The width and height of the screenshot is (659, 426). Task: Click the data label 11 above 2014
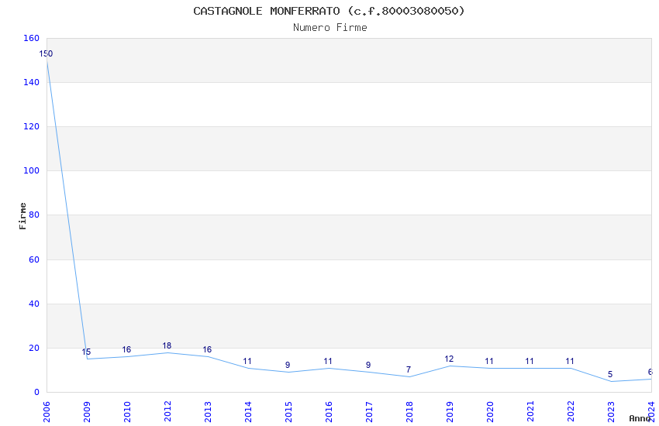click(x=247, y=361)
